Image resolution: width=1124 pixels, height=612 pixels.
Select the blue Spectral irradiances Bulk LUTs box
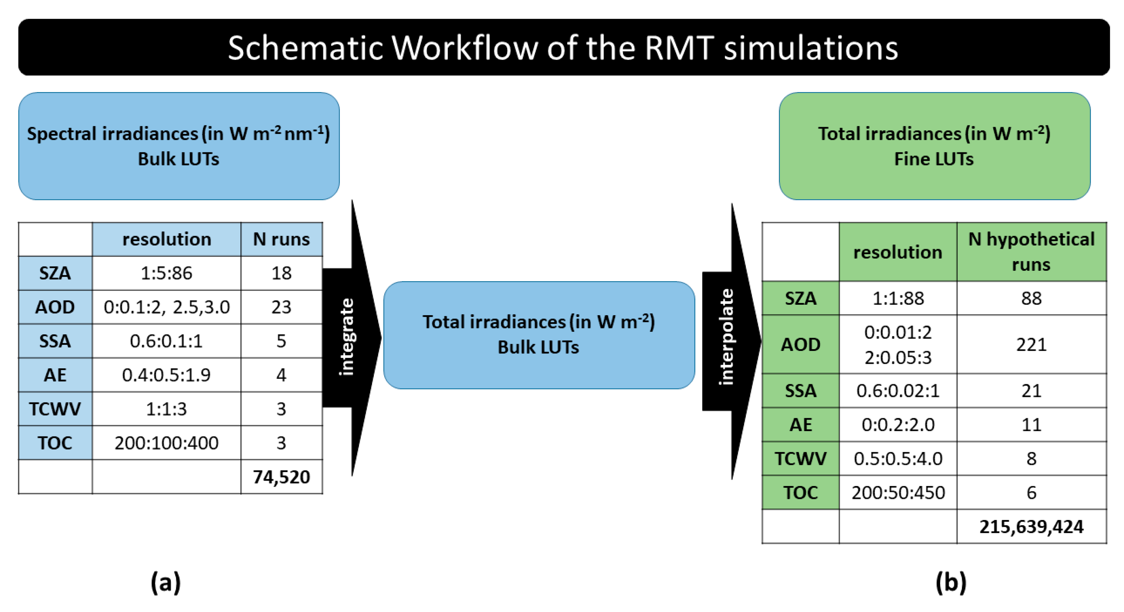[179, 146]
